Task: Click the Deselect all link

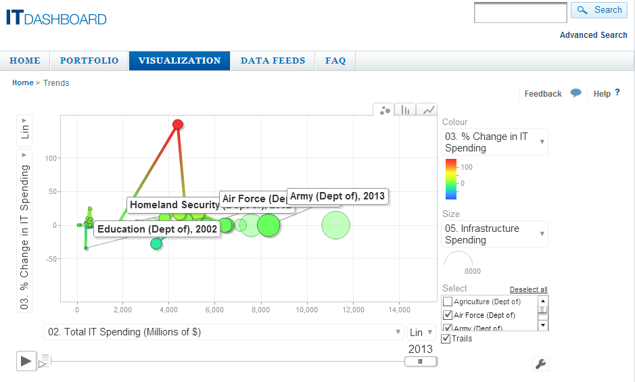Action: [528, 289]
